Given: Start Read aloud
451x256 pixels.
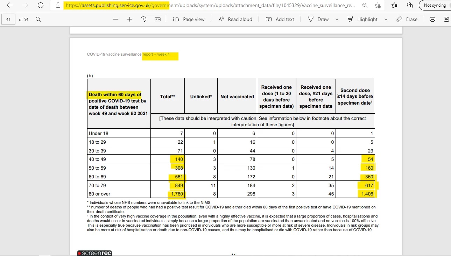Looking at the screenshot, I should [x=235, y=19].
